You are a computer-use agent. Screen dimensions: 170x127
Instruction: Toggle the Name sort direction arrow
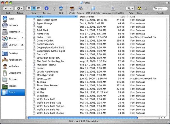pyautogui.click(x=76, y=17)
